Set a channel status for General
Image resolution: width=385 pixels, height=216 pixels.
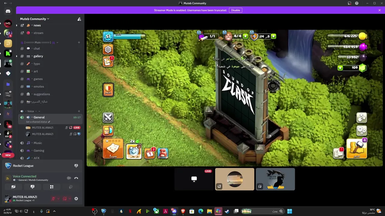tap(38, 122)
